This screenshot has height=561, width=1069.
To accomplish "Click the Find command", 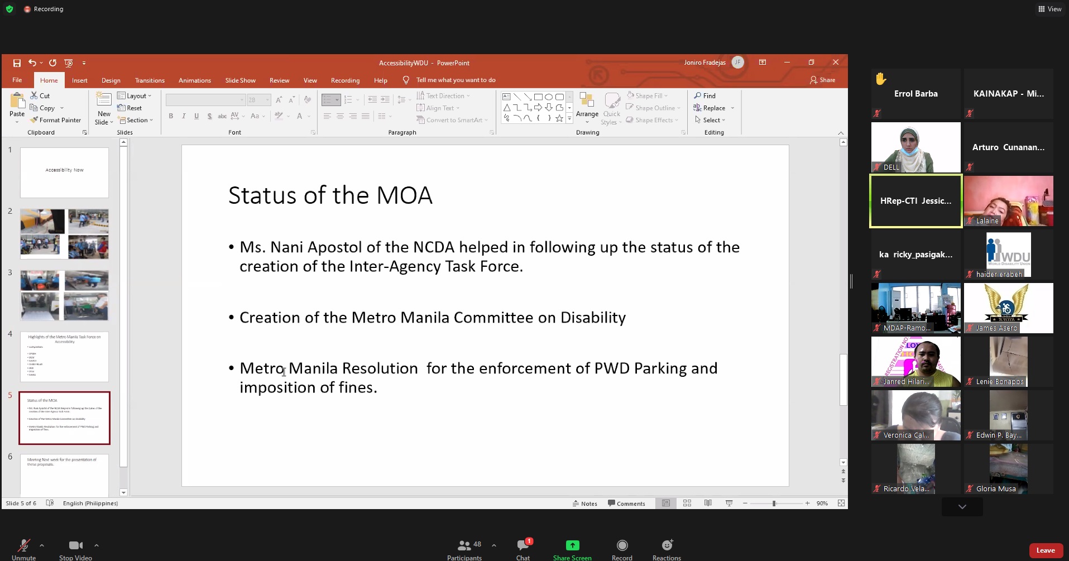I will [704, 95].
